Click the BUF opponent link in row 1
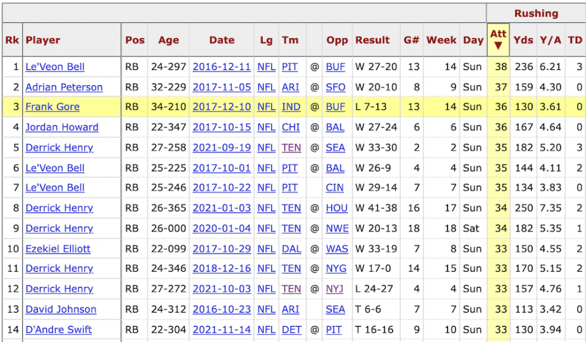The height and width of the screenshot is (342, 586). click(x=335, y=67)
